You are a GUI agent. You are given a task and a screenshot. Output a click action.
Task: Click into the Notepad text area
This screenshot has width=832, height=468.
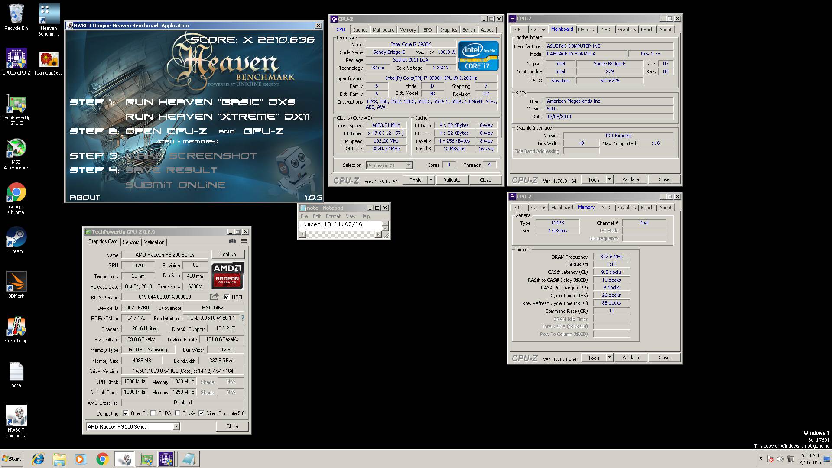[x=340, y=226]
